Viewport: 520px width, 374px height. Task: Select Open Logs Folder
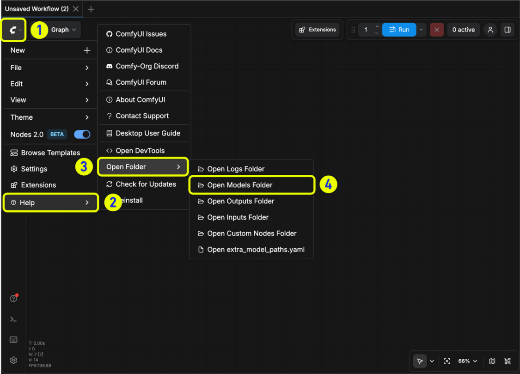tap(251, 169)
